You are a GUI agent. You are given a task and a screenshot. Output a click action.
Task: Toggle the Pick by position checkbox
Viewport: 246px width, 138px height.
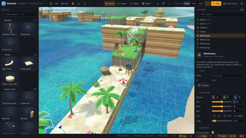click(213, 133)
